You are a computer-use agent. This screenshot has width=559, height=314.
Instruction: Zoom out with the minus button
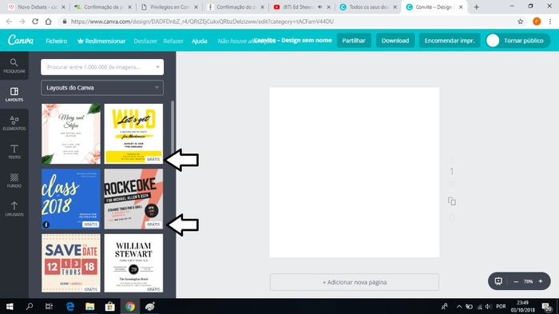point(516,281)
